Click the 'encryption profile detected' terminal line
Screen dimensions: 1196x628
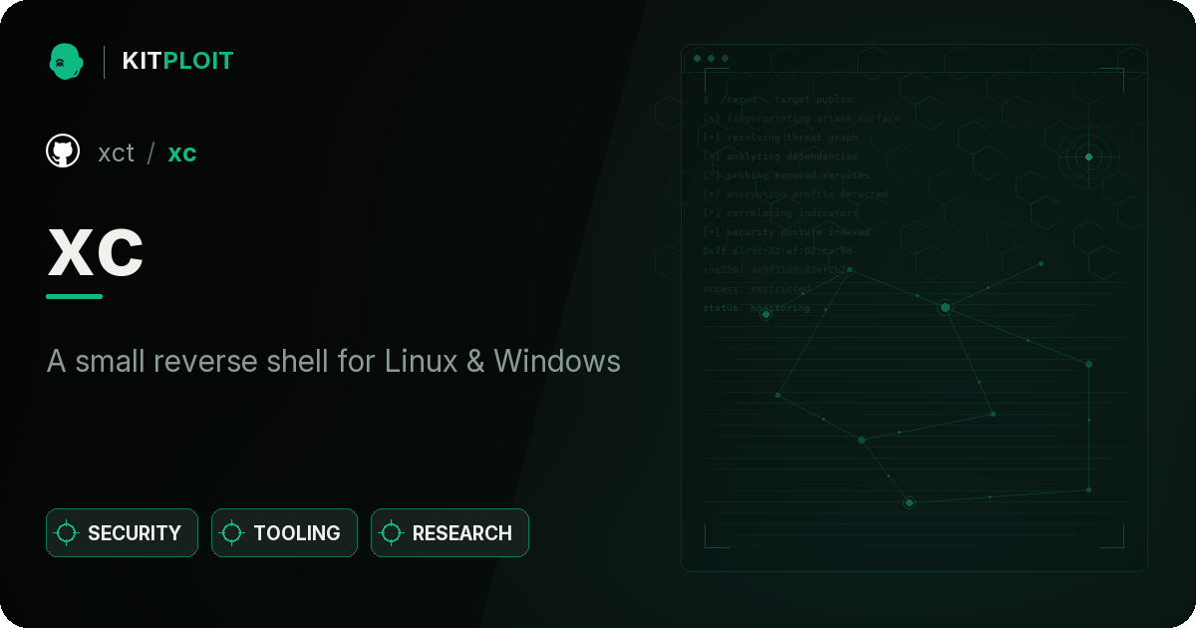coord(795,194)
